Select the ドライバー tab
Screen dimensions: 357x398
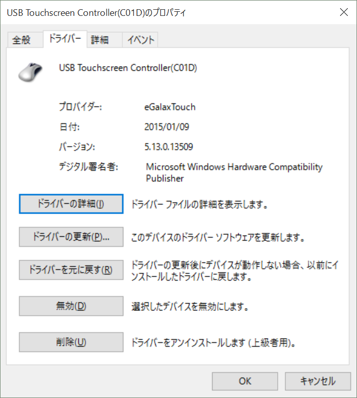(x=65, y=39)
